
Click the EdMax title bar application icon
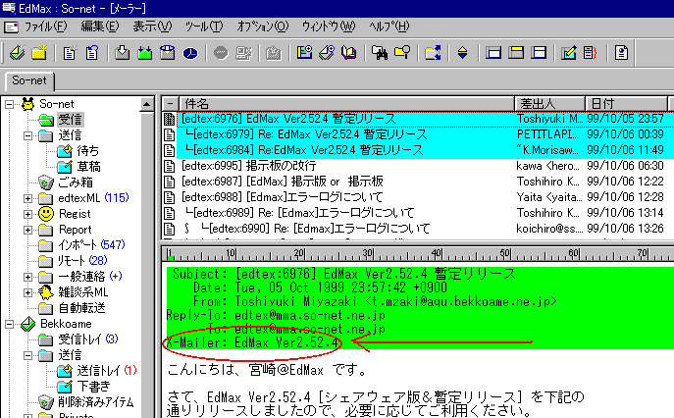(x=8, y=7)
